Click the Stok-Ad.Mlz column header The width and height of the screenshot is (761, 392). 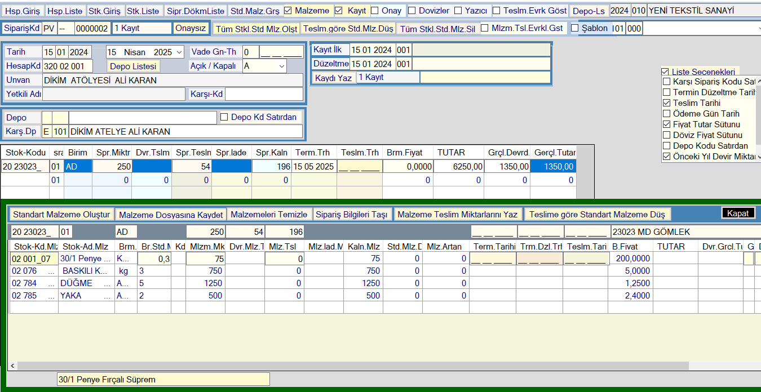coord(86,246)
